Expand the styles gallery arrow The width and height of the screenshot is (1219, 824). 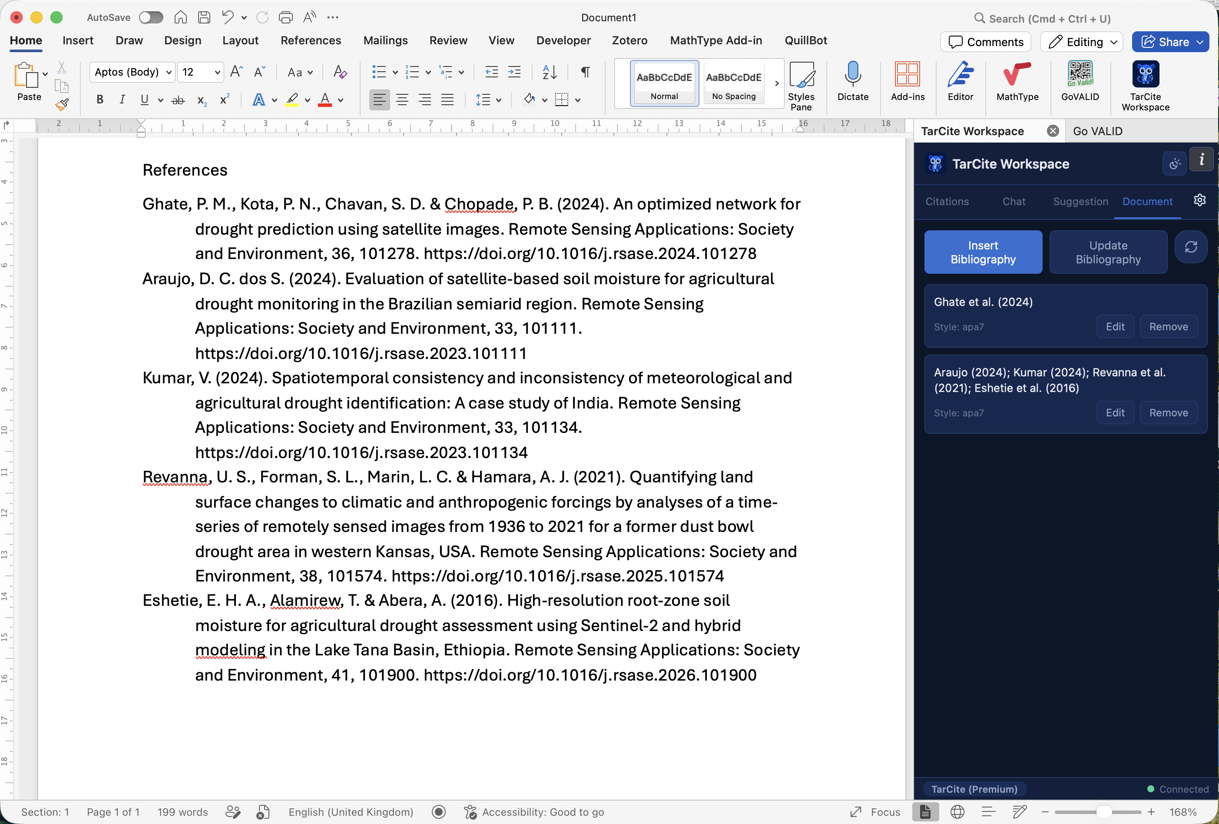click(x=777, y=83)
